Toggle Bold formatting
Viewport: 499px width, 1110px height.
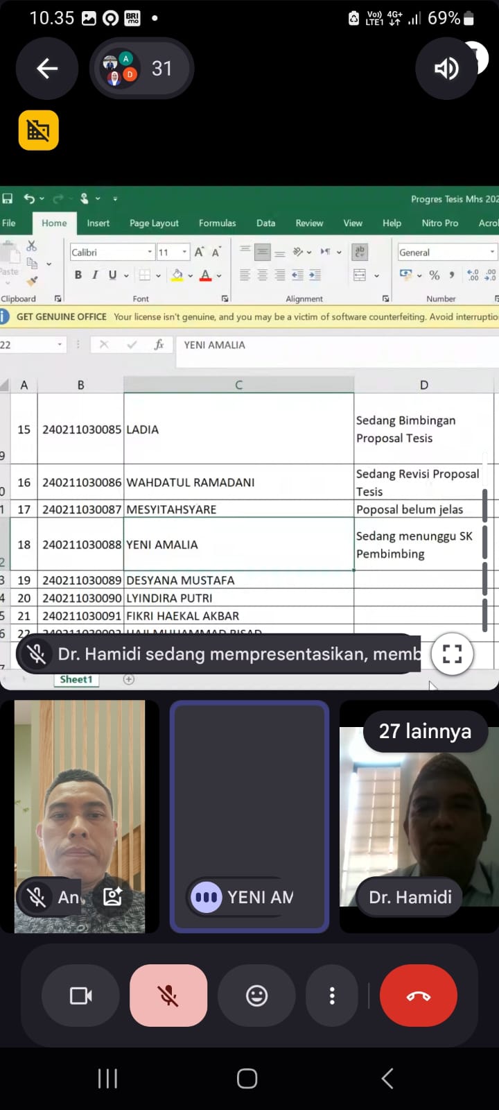click(x=78, y=275)
